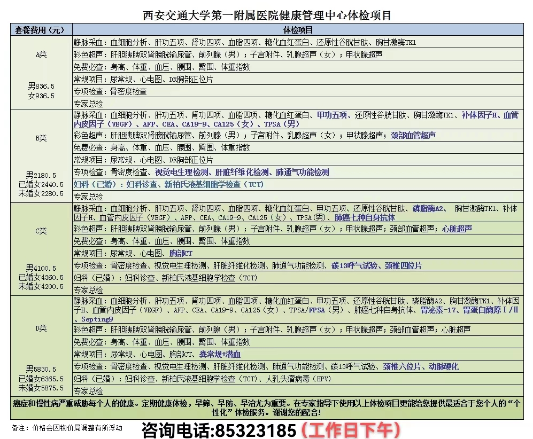Screen dimensions: 533x439
Task: Select the price 男2180.5
Action: 41,176
